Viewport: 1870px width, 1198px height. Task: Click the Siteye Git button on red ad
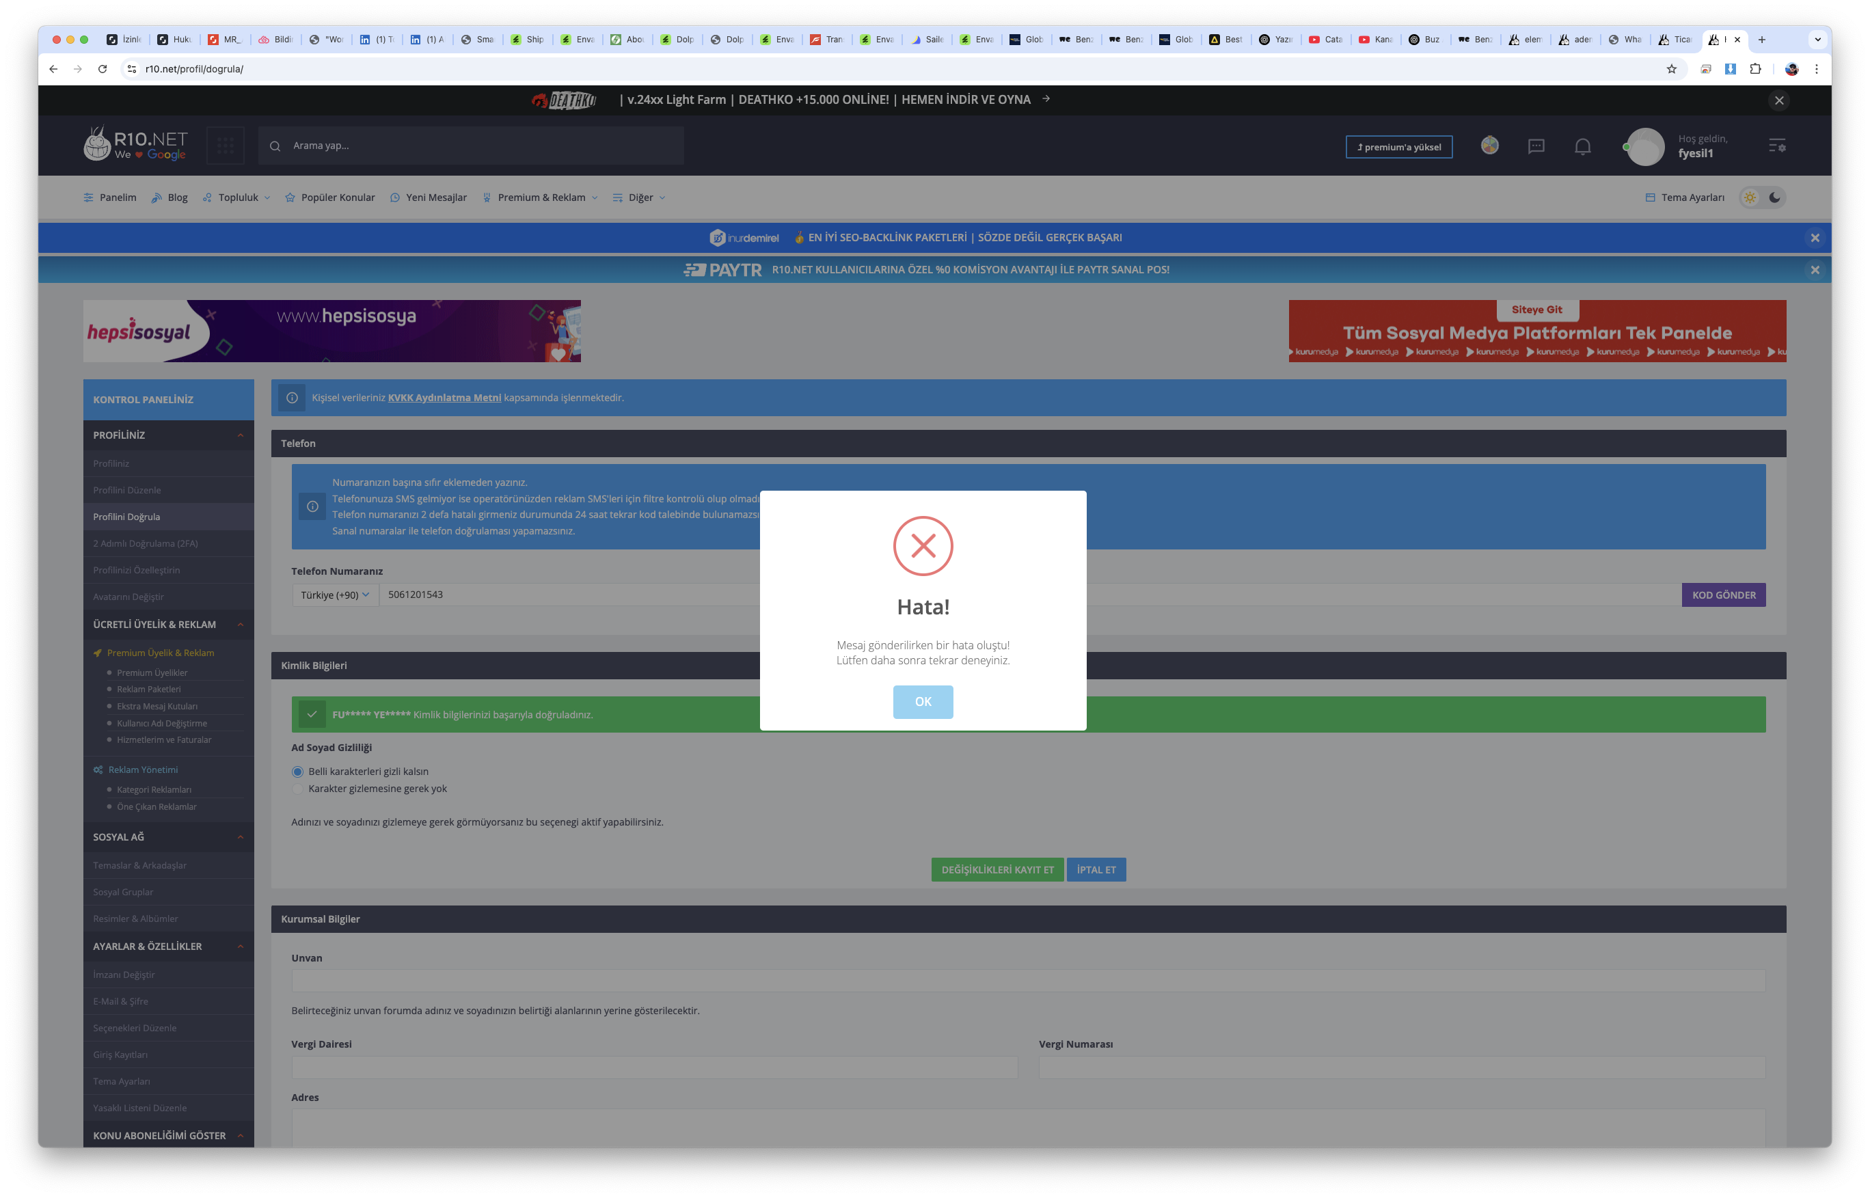pos(1536,310)
